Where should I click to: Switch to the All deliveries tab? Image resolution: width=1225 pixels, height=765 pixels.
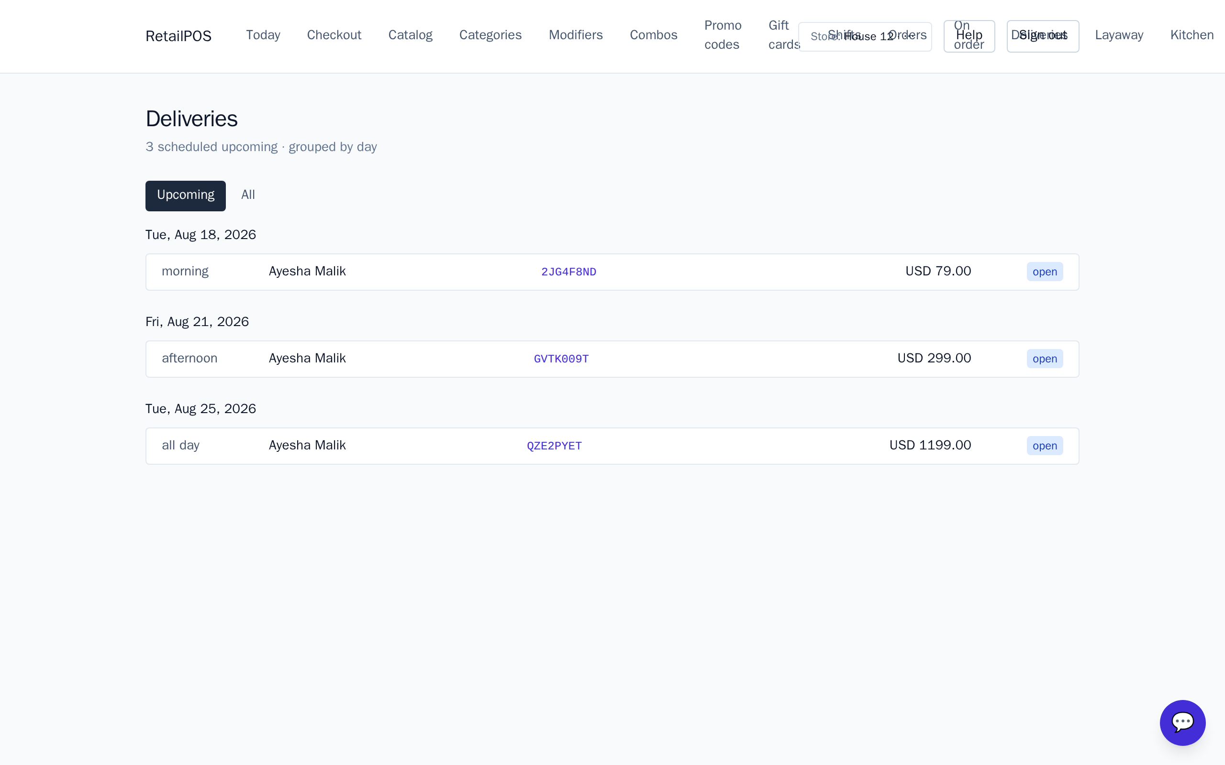[248, 195]
